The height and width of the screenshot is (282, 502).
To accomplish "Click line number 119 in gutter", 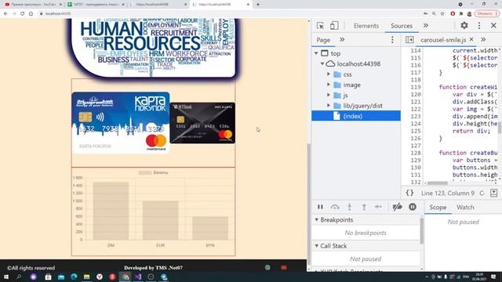I will click(415, 87).
